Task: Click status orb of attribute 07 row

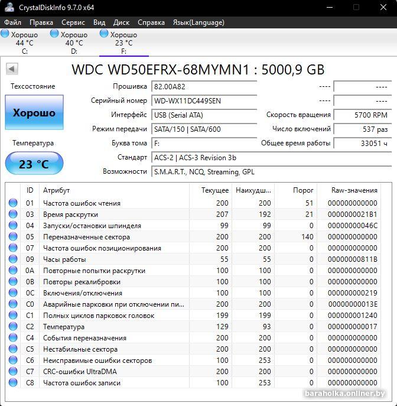Action: (13, 248)
